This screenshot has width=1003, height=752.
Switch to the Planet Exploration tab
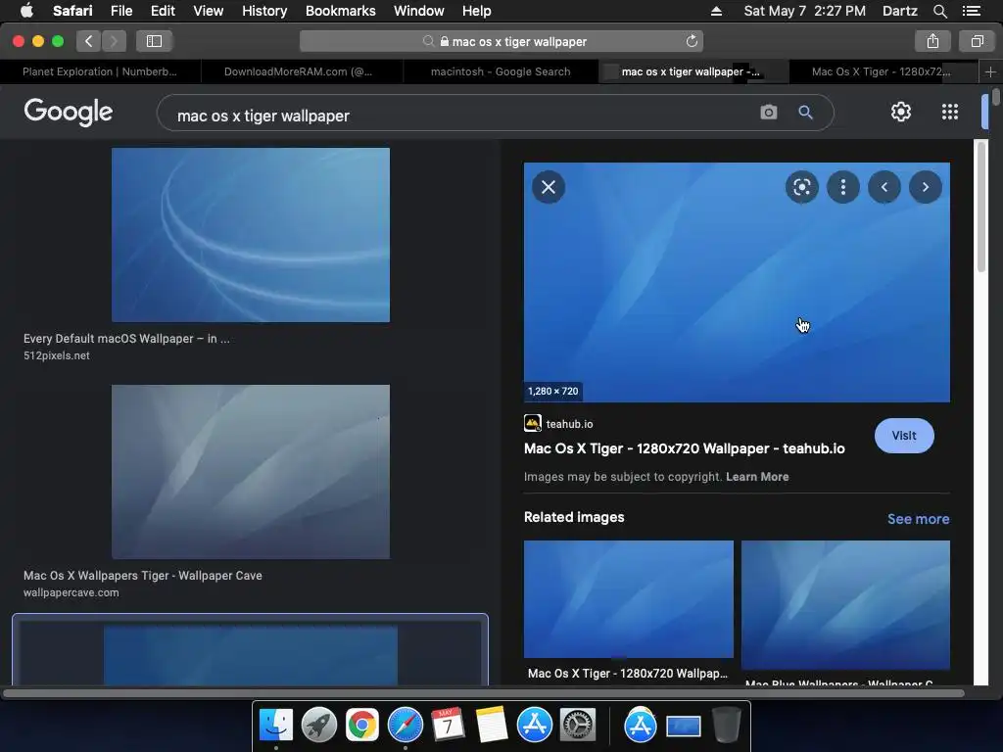101,71
